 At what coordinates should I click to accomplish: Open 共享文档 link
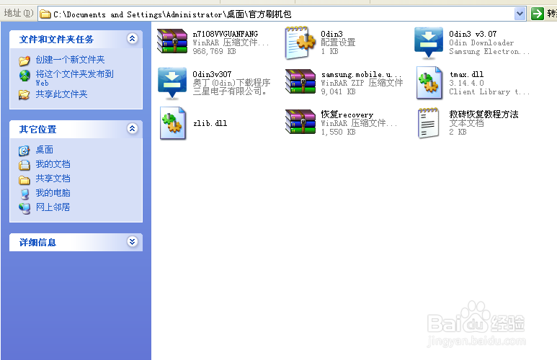tap(53, 179)
